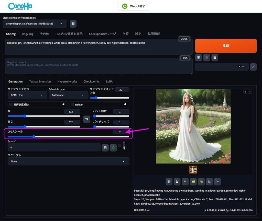Screen dimensions: 262x221
Task: Switch to the img2img tab
Action: click(x=28, y=34)
